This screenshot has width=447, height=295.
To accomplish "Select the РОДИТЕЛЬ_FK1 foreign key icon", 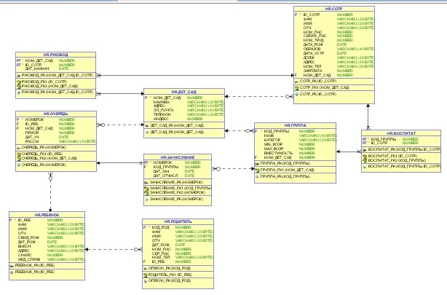I will (146, 275).
